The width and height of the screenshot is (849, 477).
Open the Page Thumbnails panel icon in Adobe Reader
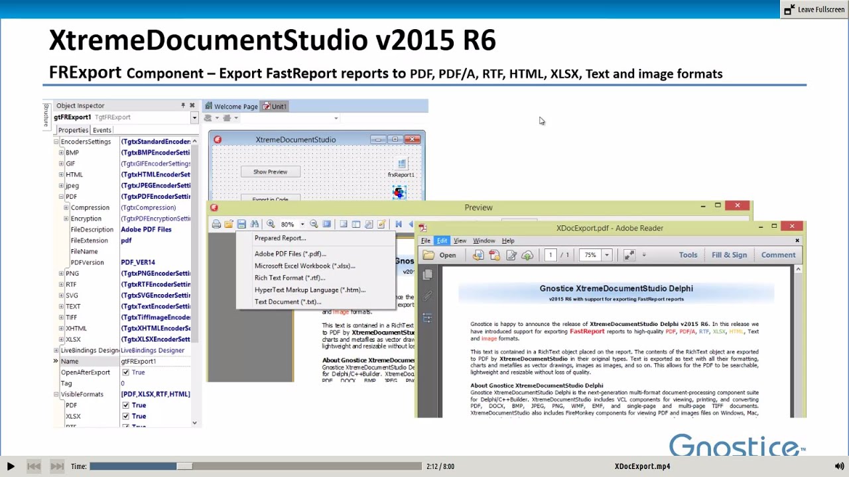pyautogui.click(x=428, y=274)
